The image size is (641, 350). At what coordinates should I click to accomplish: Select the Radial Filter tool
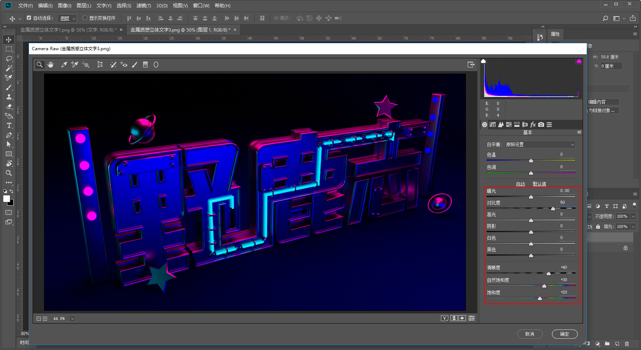point(156,65)
